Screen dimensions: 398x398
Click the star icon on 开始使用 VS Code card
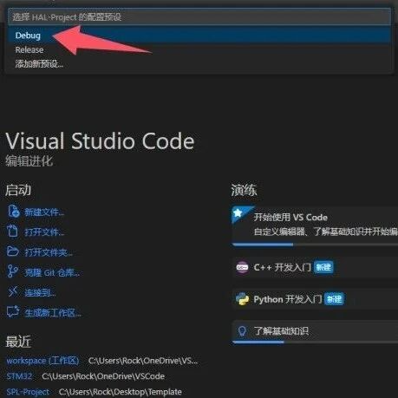click(x=238, y=213)
